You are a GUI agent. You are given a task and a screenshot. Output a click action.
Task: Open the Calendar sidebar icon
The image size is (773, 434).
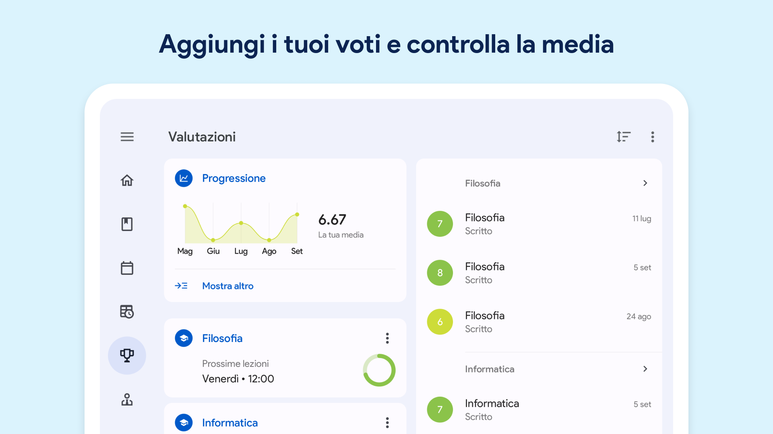pos(127,268)
